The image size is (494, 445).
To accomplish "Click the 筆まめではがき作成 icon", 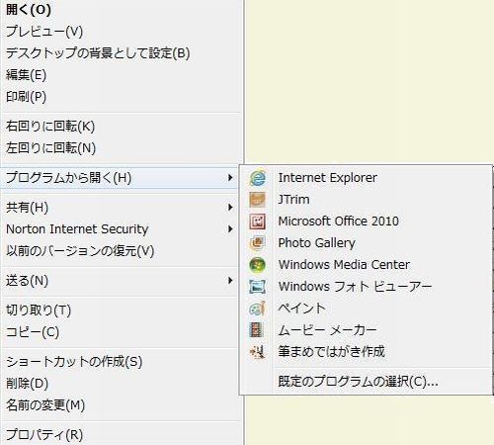I will (257, 352).
